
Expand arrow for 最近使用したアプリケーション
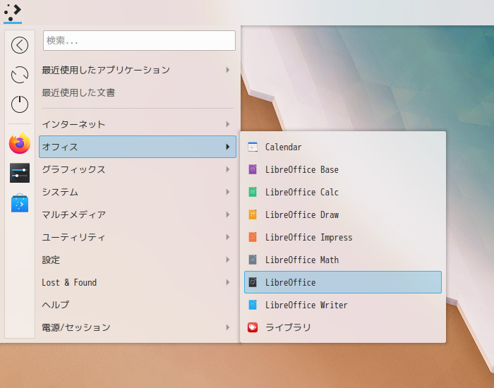coord(228,70)
